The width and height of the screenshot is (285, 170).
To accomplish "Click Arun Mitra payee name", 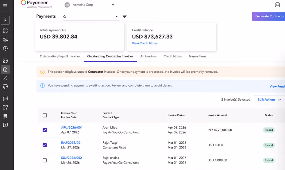I will point(110,128).
